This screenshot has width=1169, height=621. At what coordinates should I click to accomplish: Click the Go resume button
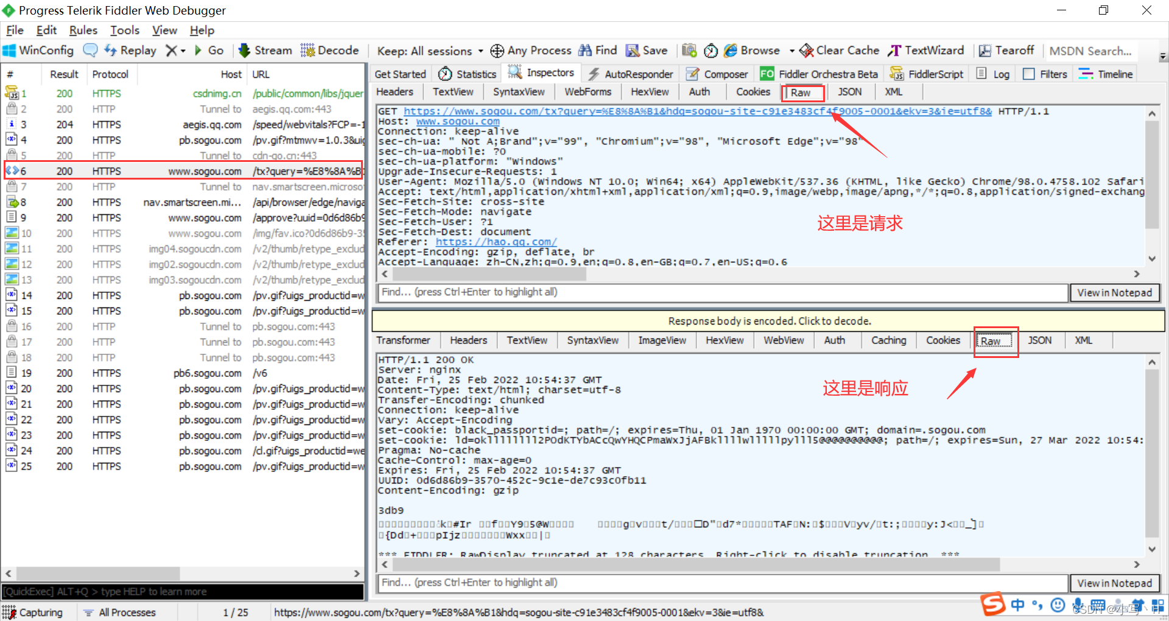(x=209, y=51)
